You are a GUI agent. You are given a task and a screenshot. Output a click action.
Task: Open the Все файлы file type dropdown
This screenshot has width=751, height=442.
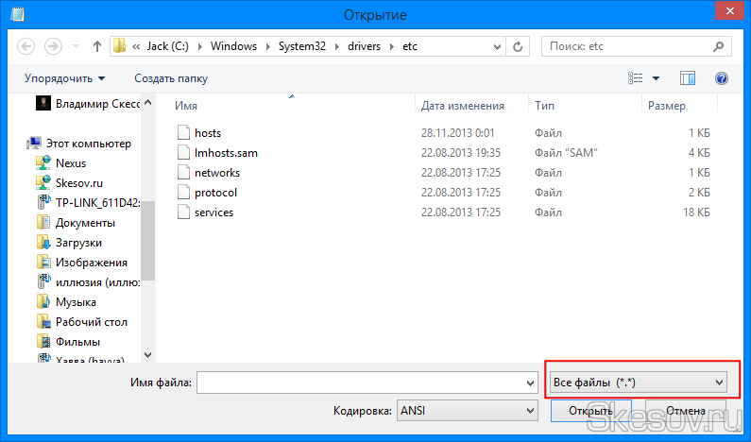(x=637, y=382)
